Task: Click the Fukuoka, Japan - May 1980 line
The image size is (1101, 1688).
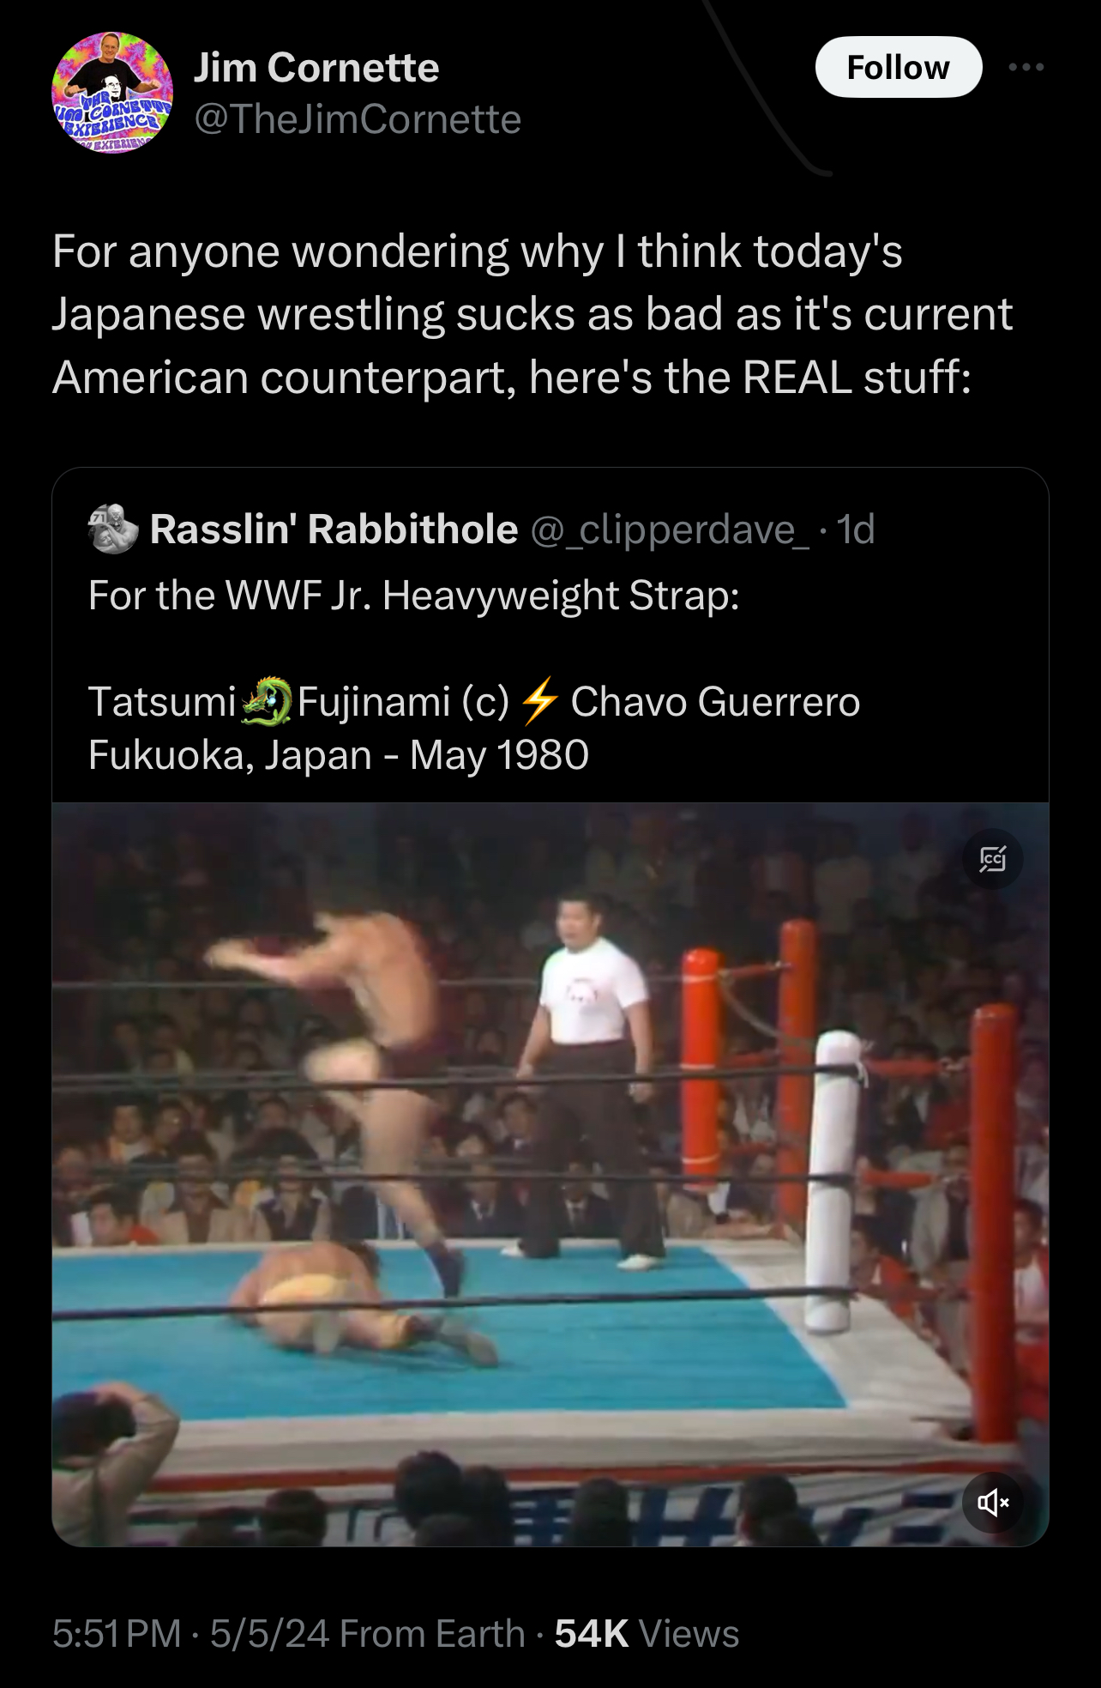Action: [x=339, y=755]
